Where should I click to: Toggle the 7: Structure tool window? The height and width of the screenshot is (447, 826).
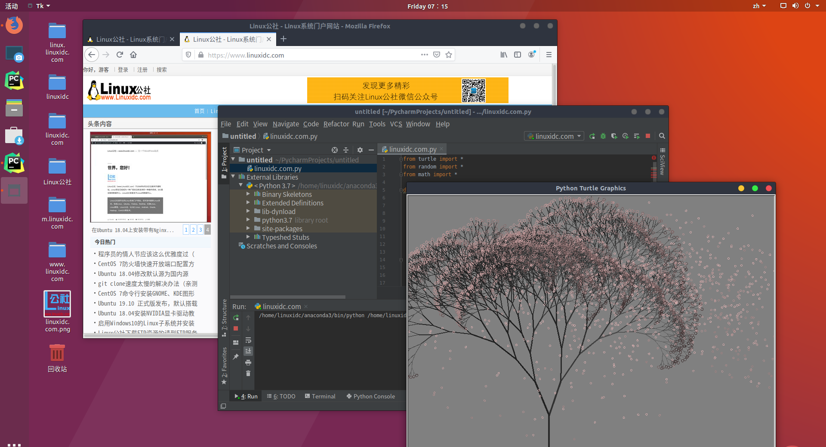tap(224, 317)
